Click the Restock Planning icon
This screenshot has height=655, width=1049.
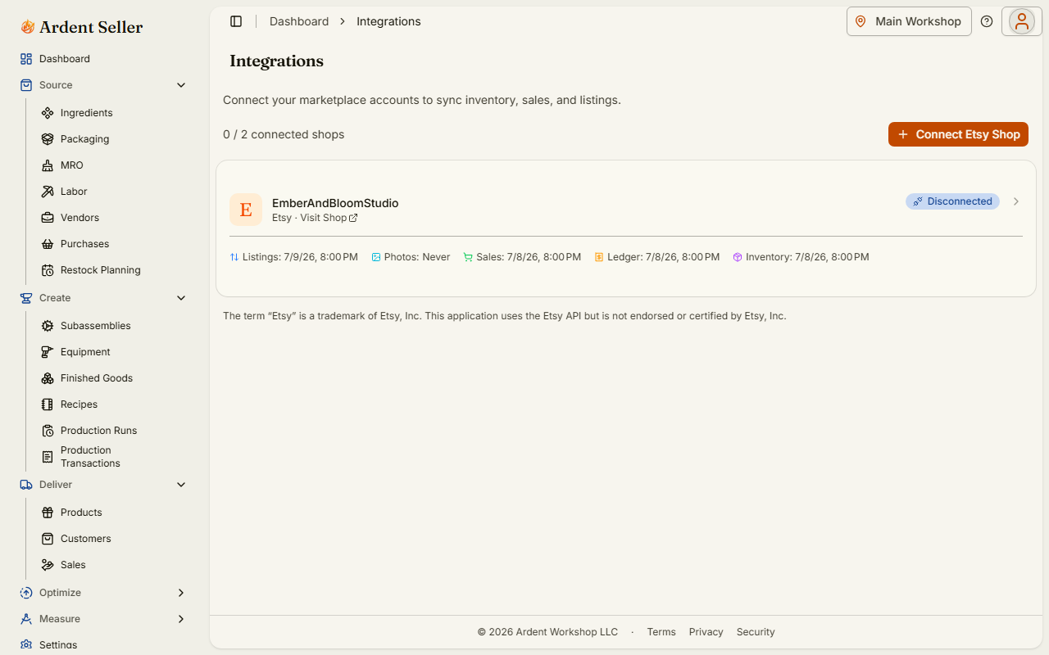[48, 270]
